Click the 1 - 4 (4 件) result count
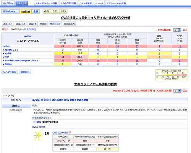Screen dimensions: 191x153 pyautogui.click(x=8, y=96)
